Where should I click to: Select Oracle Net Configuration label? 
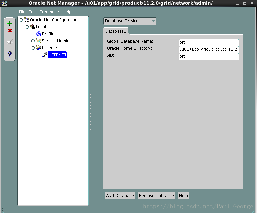[x=54, y=20]
